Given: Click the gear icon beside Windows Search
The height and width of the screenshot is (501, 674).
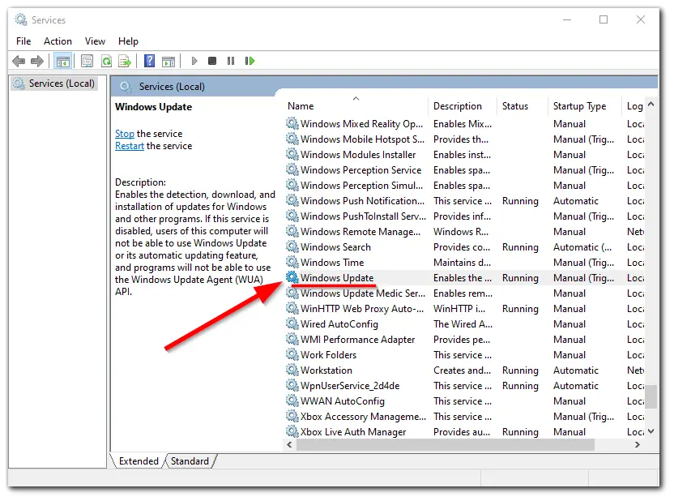Looking at the screenshot, I should click(x=292, y=246).
